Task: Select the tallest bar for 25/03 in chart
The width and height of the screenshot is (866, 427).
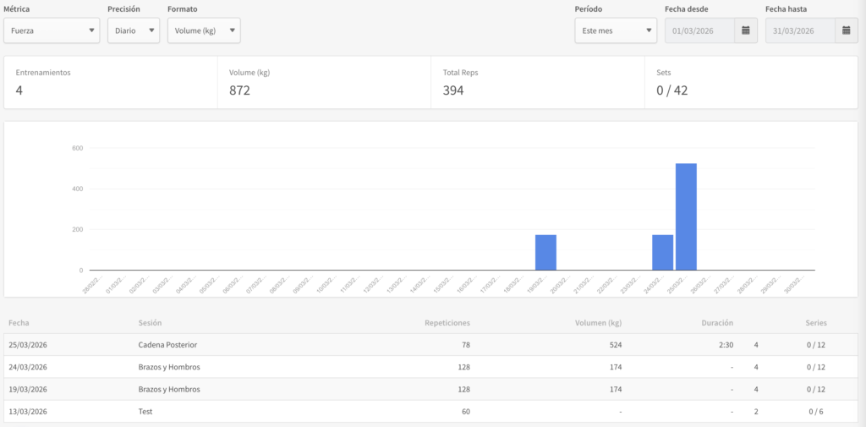Action: point(686,216)
